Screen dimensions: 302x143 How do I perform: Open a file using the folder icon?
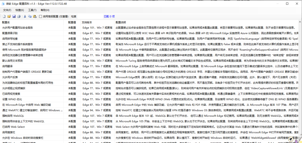tap(9, 16)
